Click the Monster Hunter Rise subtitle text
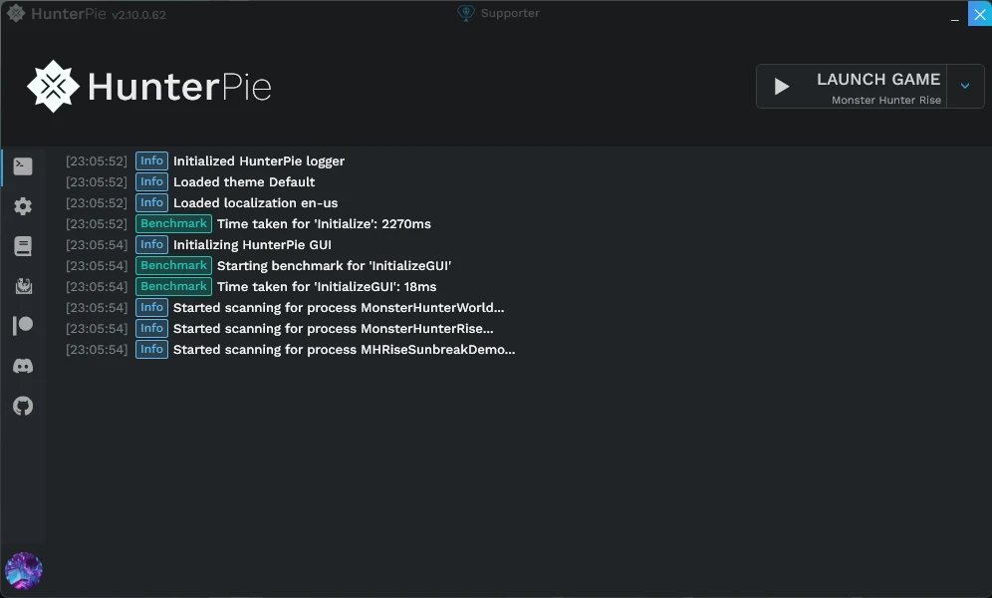Viewport: 992px width, 598px height. (x=886, y=100)
